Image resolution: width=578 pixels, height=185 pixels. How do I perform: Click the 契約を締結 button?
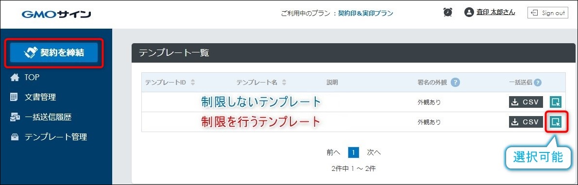tap(54, 53)
